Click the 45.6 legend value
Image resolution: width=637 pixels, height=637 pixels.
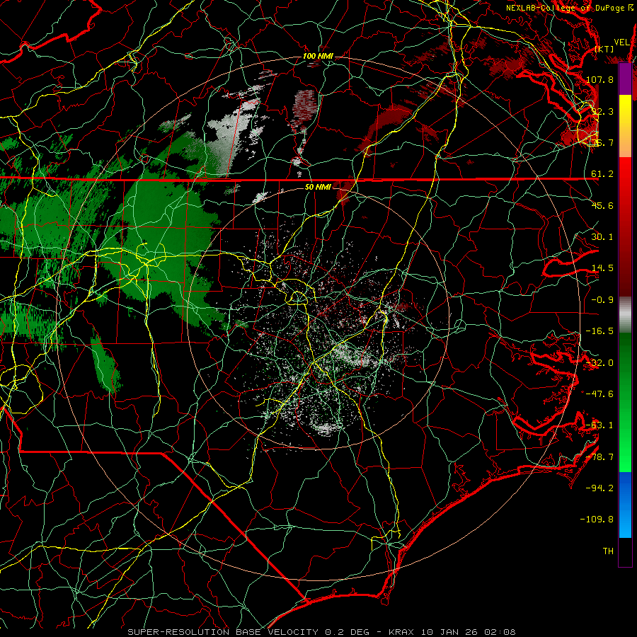click(x=602, y=205)
